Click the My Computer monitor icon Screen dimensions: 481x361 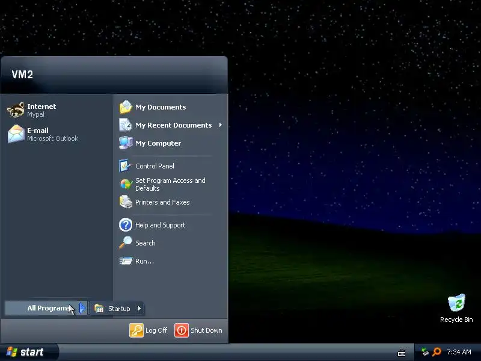click(126, 143)
